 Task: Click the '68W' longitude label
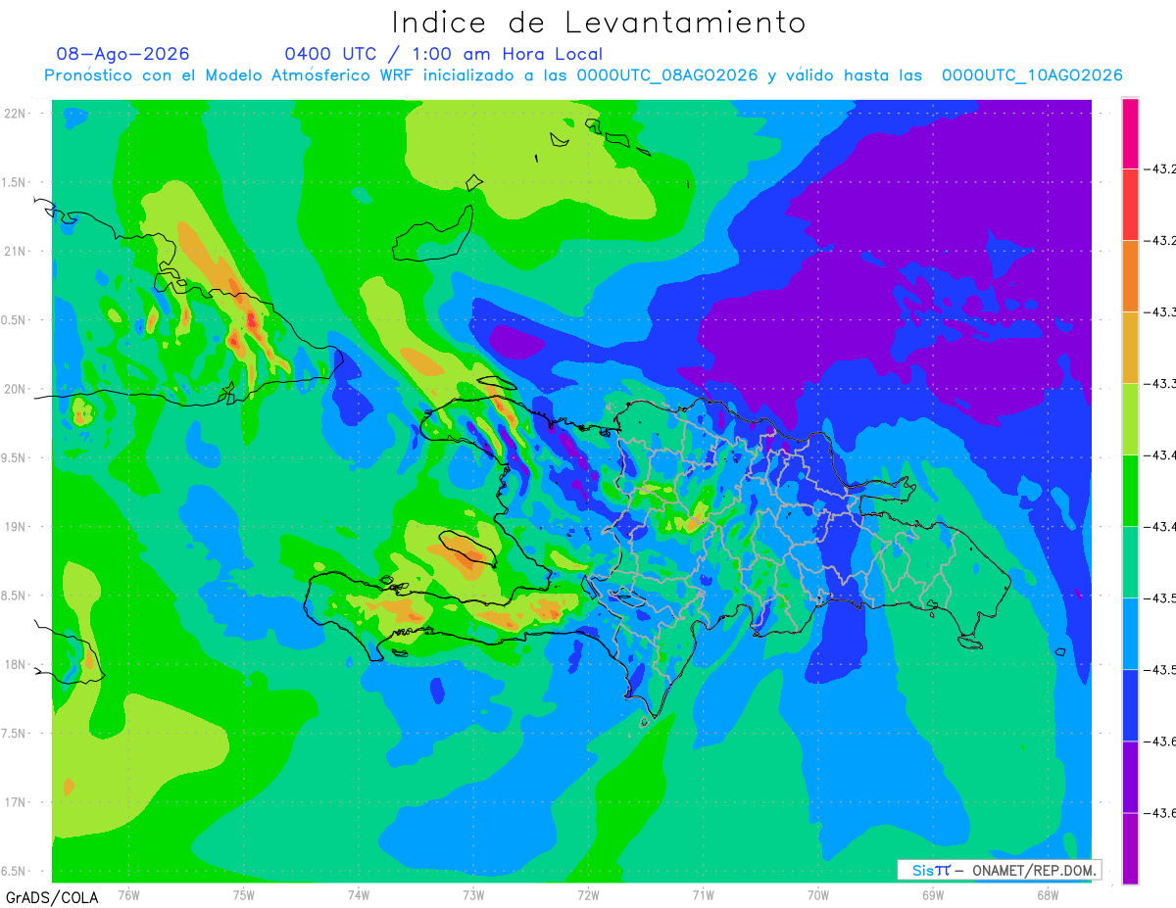point(1048,894)
